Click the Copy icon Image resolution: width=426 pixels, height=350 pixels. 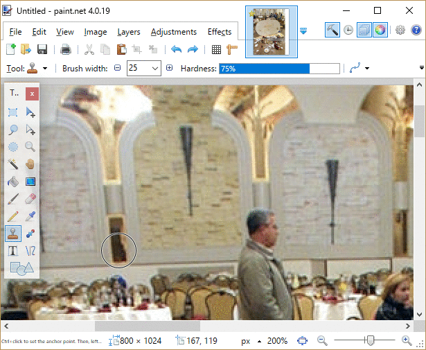coord(105,50)
